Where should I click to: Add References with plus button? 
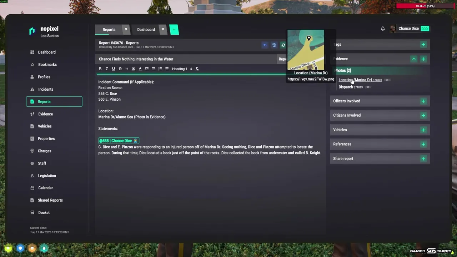[423, 144]
